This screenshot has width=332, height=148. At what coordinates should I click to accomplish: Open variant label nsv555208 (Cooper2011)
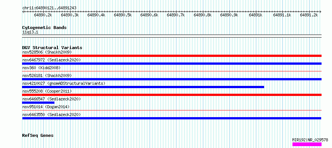pos(47,91)
